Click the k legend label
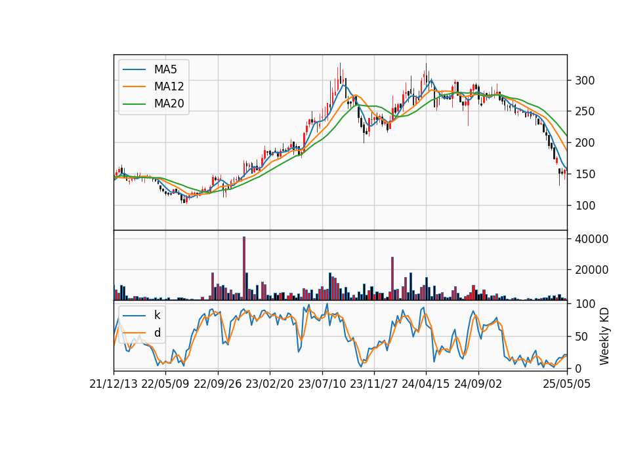The height and width of the screenshot is (452, 630). click(157, 315)
